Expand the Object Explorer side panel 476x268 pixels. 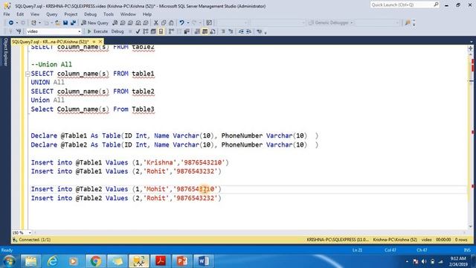click(5, 51)
